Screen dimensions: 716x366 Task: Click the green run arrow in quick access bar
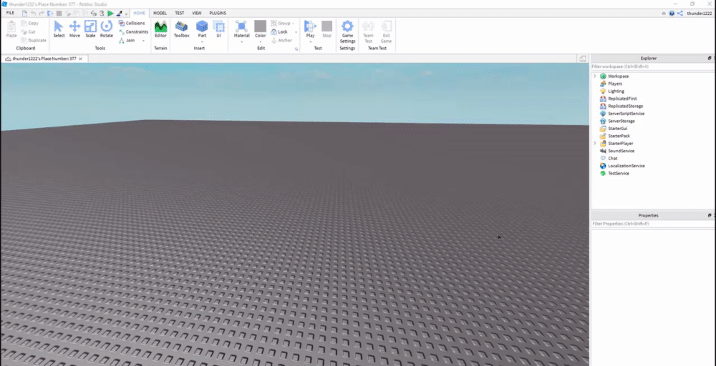pos(110,13)
